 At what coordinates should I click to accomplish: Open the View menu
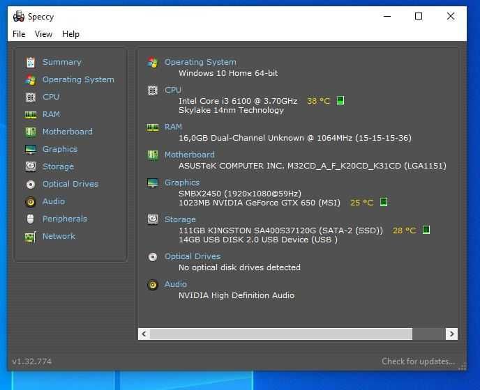pyautogui.click(x=43, y=34)
